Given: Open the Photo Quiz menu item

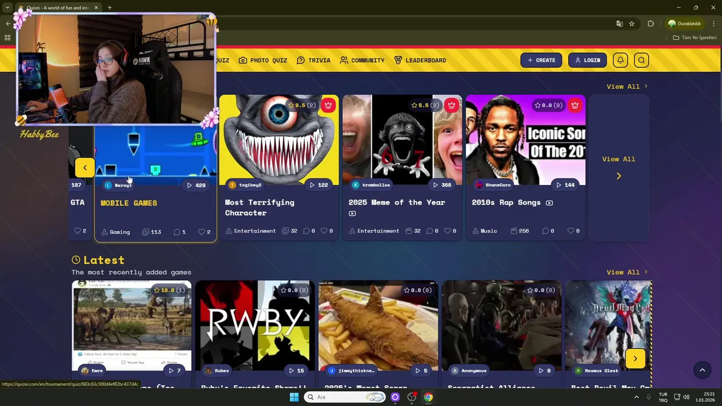Looking at the screenshot, I should 263,60.
